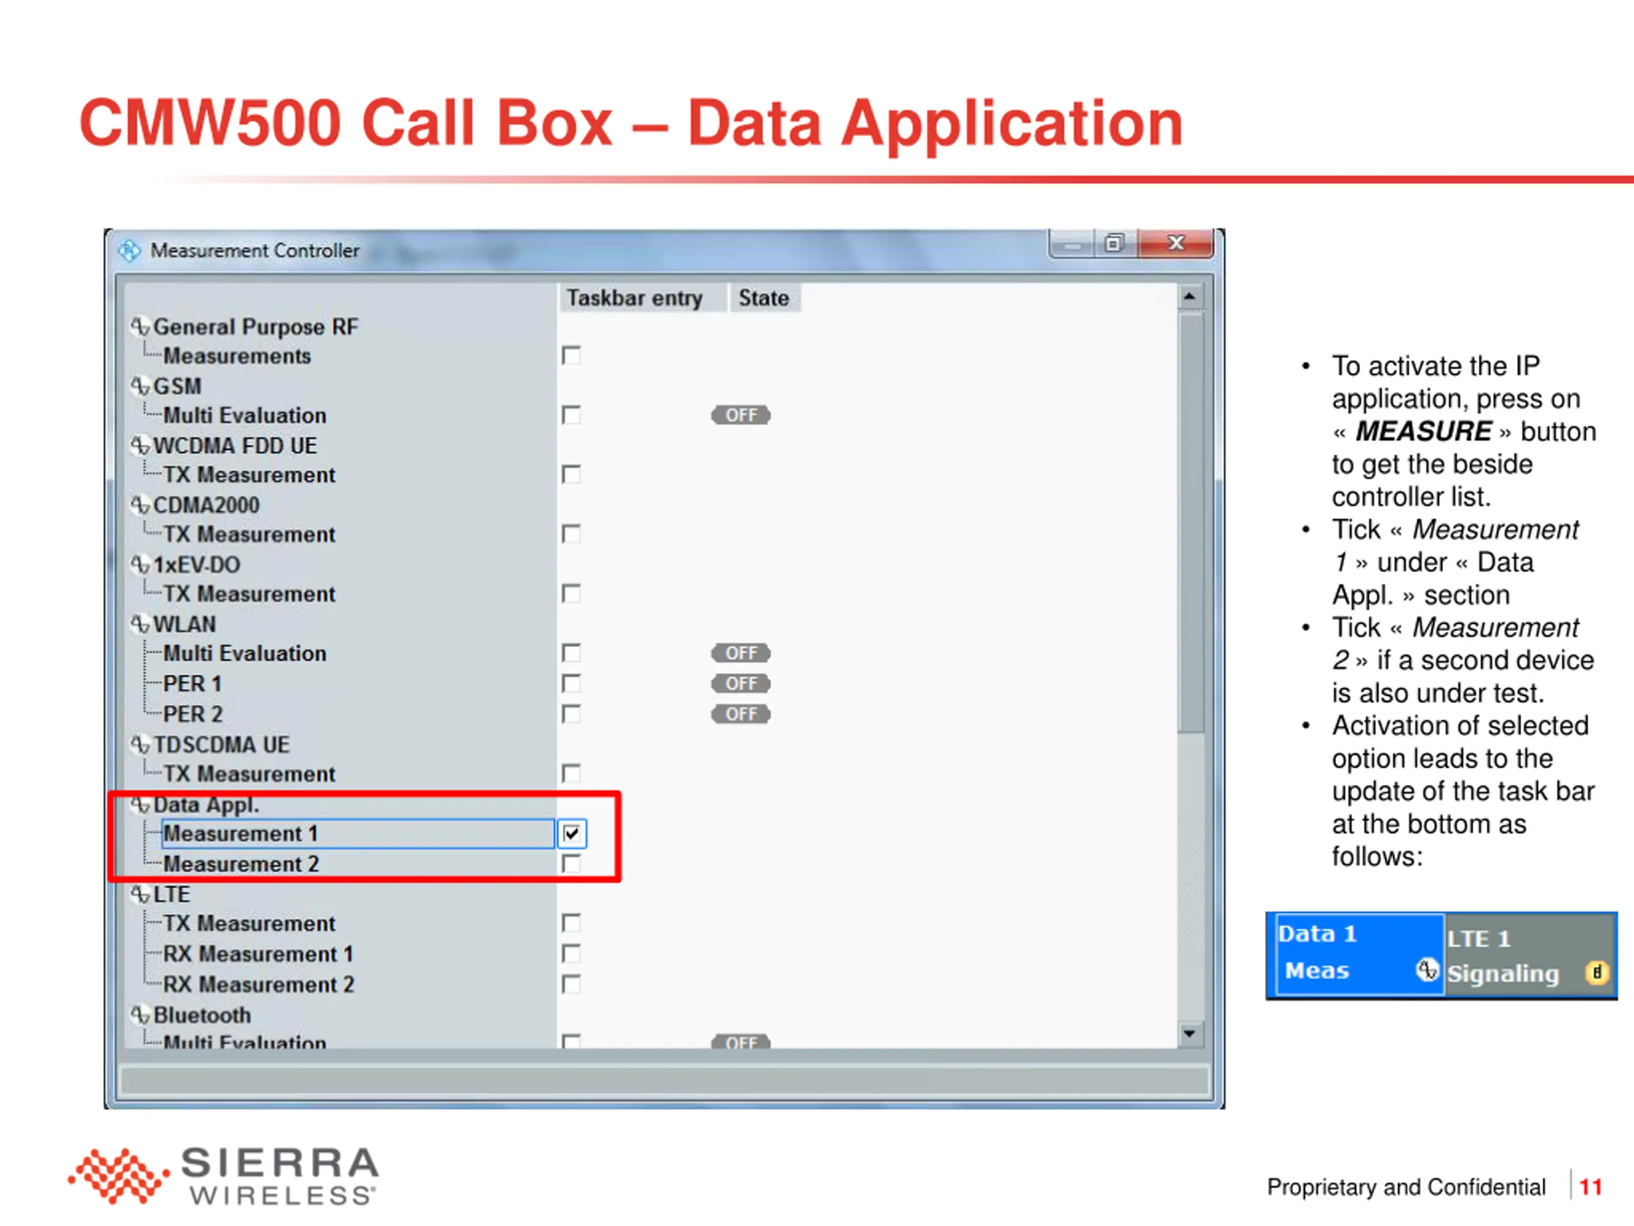Screen dimensions: 1634x1226
Task: Select the GSM tree group
Action: [177, 386]
